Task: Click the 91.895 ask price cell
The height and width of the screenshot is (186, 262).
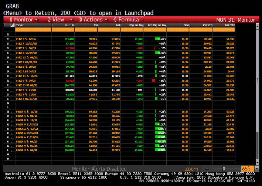Action: pyautogui.click(x=116, y=39)
